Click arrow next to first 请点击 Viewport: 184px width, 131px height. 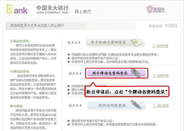(79, 42)
